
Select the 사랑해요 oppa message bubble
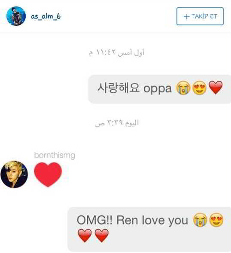(160, 89)
